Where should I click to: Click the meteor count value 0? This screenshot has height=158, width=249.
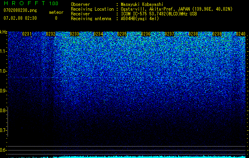click(x=56, y=18)
